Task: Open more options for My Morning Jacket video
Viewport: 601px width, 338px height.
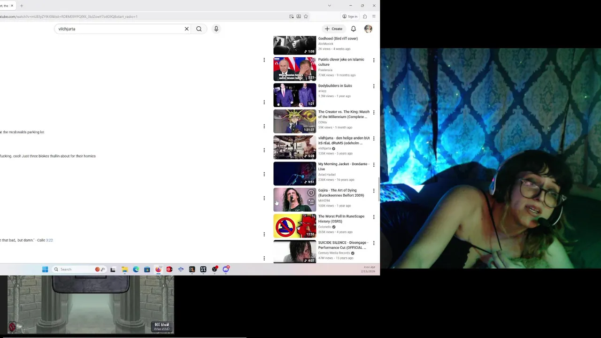Action: coord(374,165)
